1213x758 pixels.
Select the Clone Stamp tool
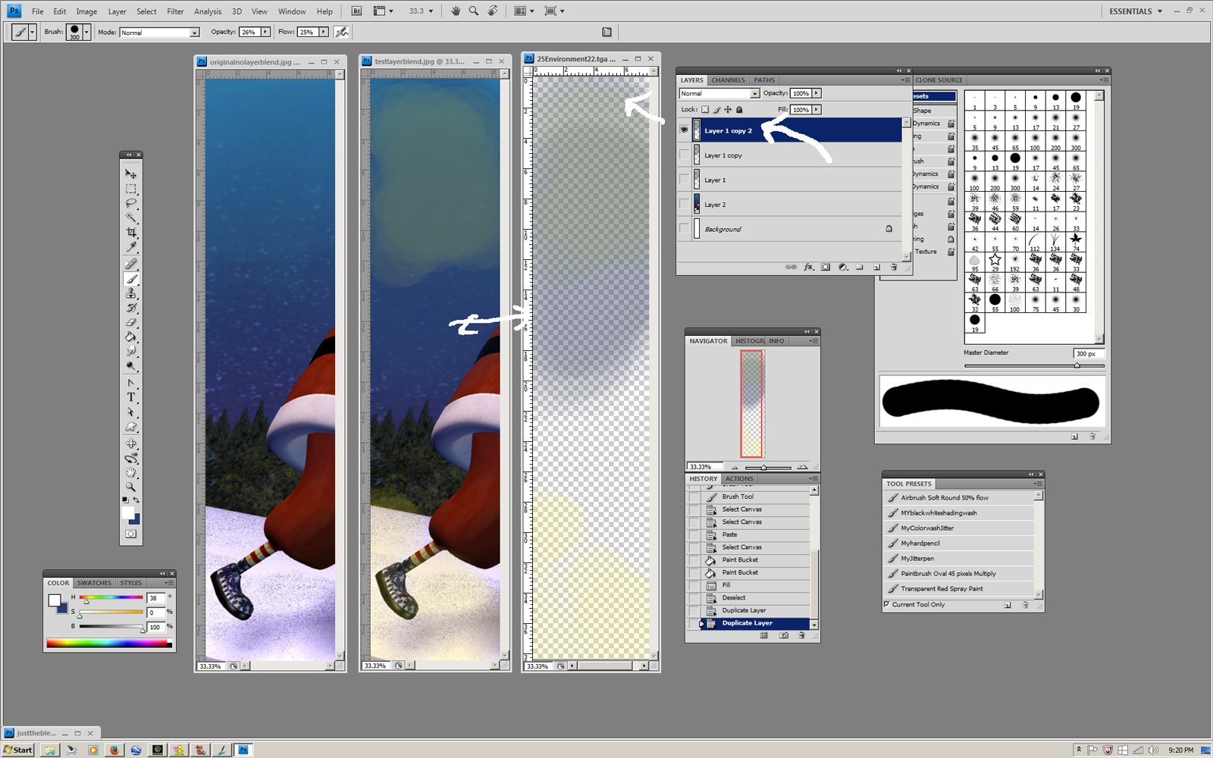pyautogui.click(x=131, y=293)
